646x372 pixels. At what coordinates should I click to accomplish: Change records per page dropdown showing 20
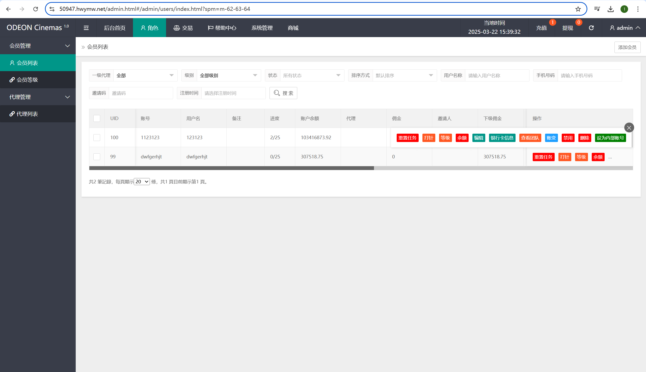142,182
